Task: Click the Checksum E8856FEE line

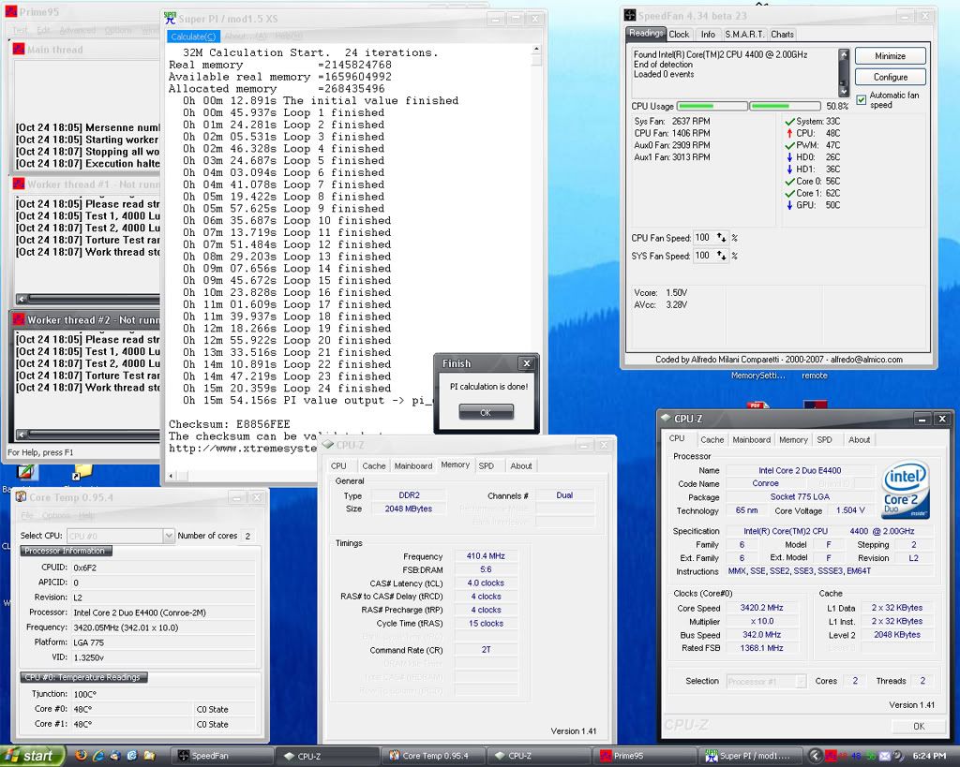Action: 230,424
